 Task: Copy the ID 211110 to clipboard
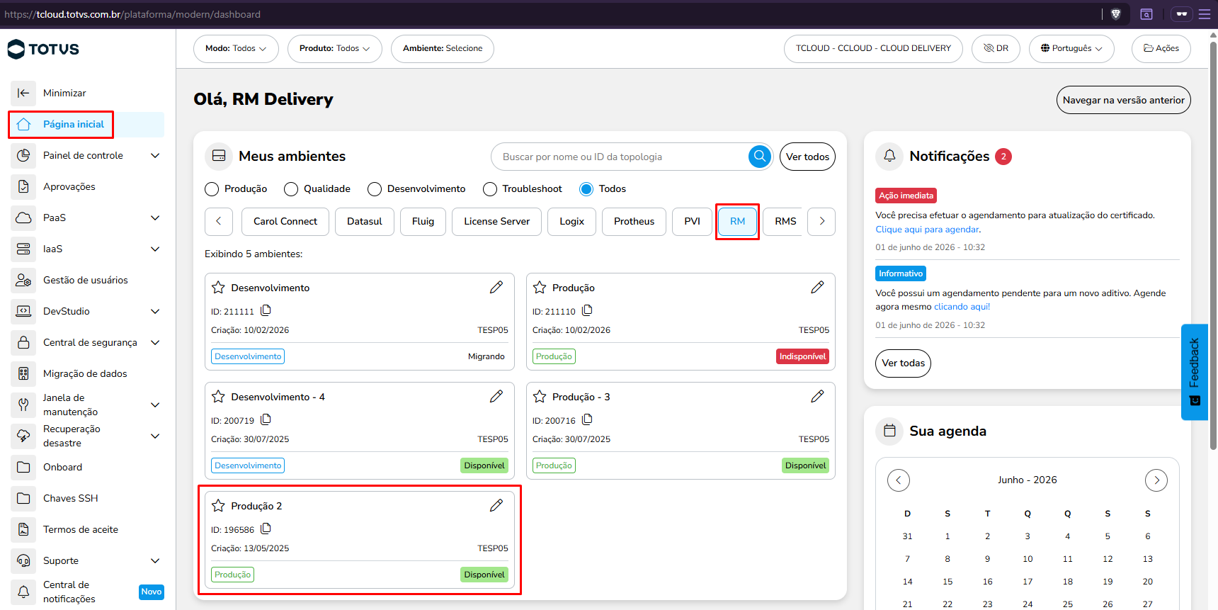587,310
